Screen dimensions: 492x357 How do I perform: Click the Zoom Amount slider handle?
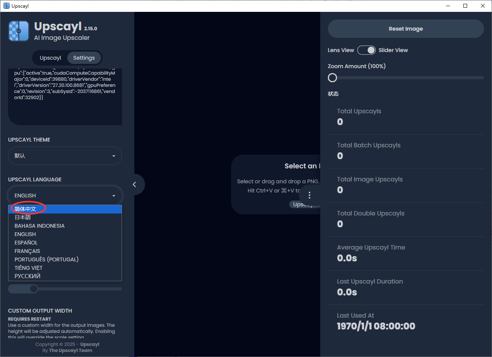332,78
